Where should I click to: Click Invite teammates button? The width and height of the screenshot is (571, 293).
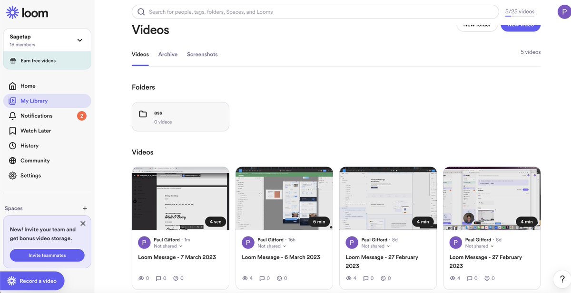[47, 255]
